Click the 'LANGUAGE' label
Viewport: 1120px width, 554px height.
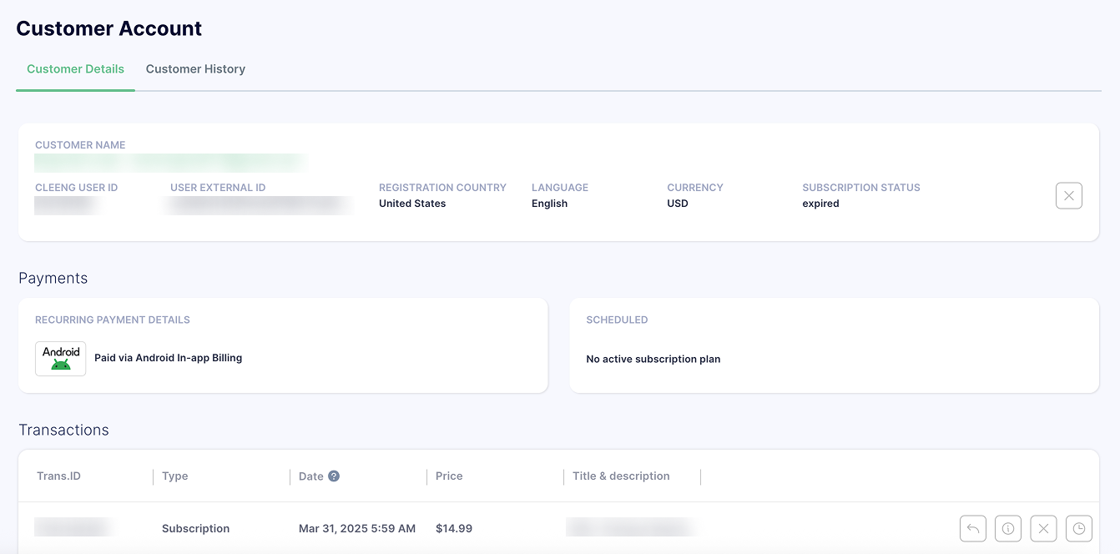pyautogui.click(x=560, y=188)
